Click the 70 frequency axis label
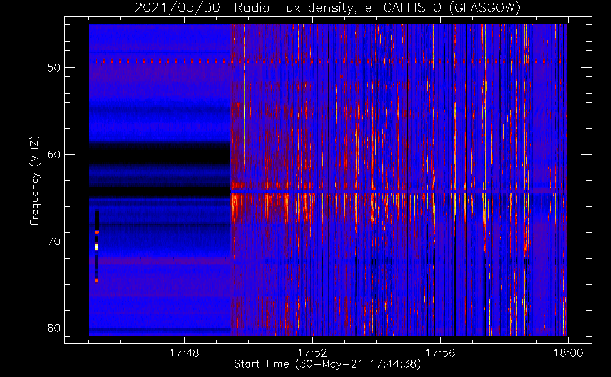Image resolution: width=611 pixels, height=377 pixels. point(54,241)
